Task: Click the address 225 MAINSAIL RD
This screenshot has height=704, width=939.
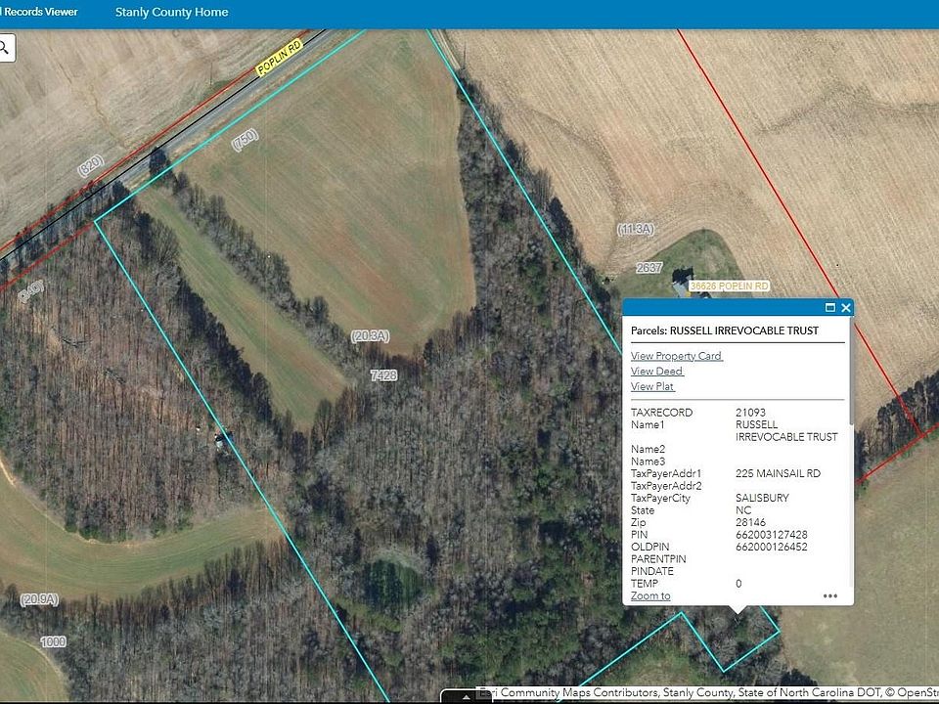Action: (778, 473)
